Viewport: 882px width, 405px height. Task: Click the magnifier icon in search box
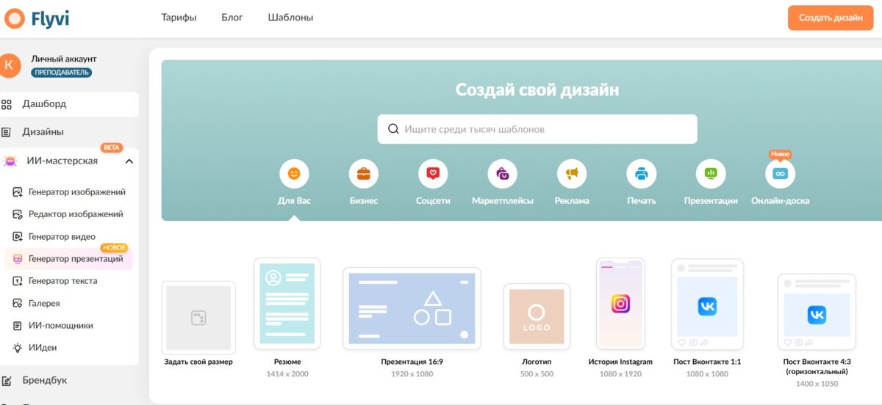point(393,129)
